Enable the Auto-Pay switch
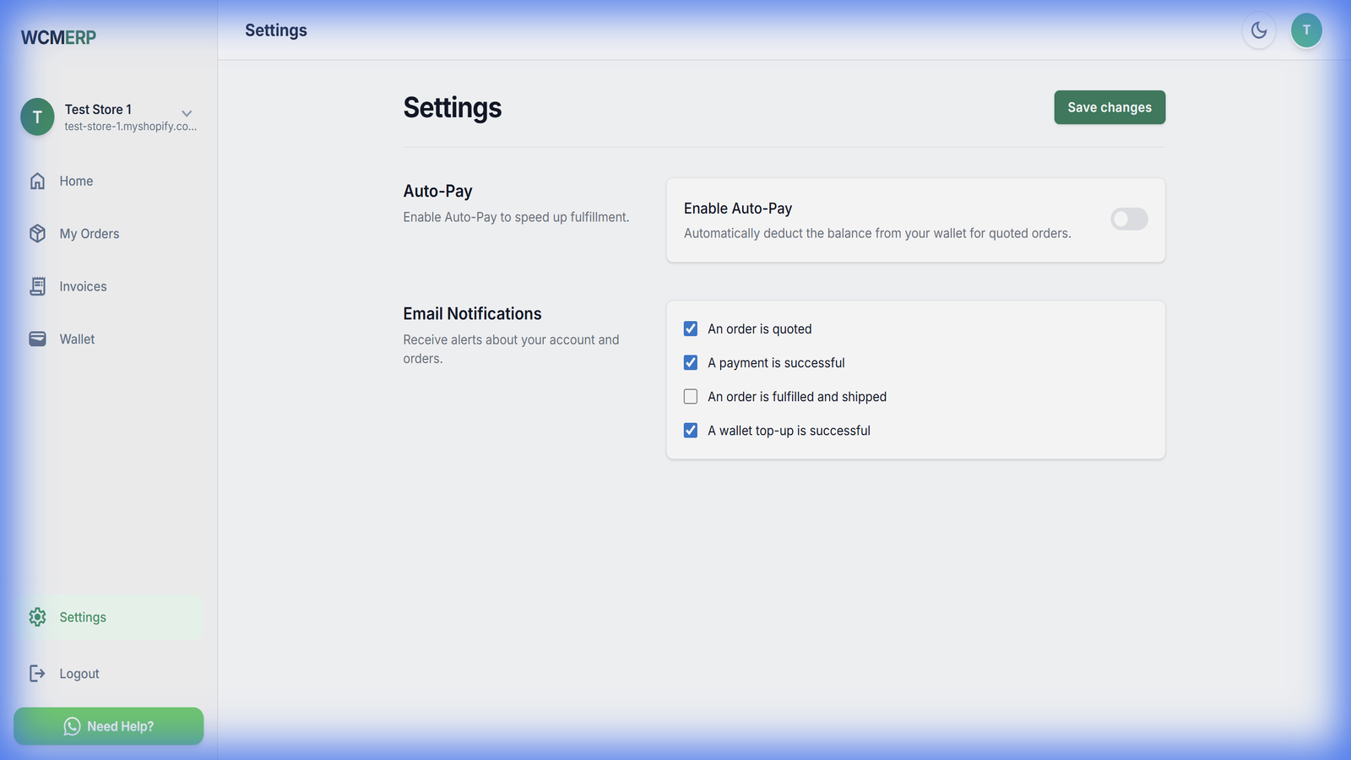1351x760 pixels. coord(1129,220)
